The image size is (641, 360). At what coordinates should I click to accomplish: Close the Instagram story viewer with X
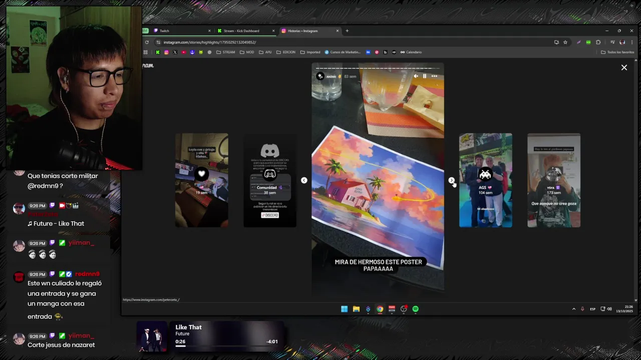tap(624, 67)
